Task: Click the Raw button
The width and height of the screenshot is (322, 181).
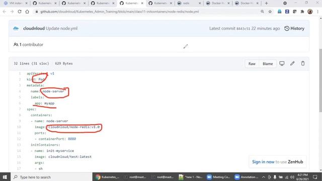Action: pos(252,64)
